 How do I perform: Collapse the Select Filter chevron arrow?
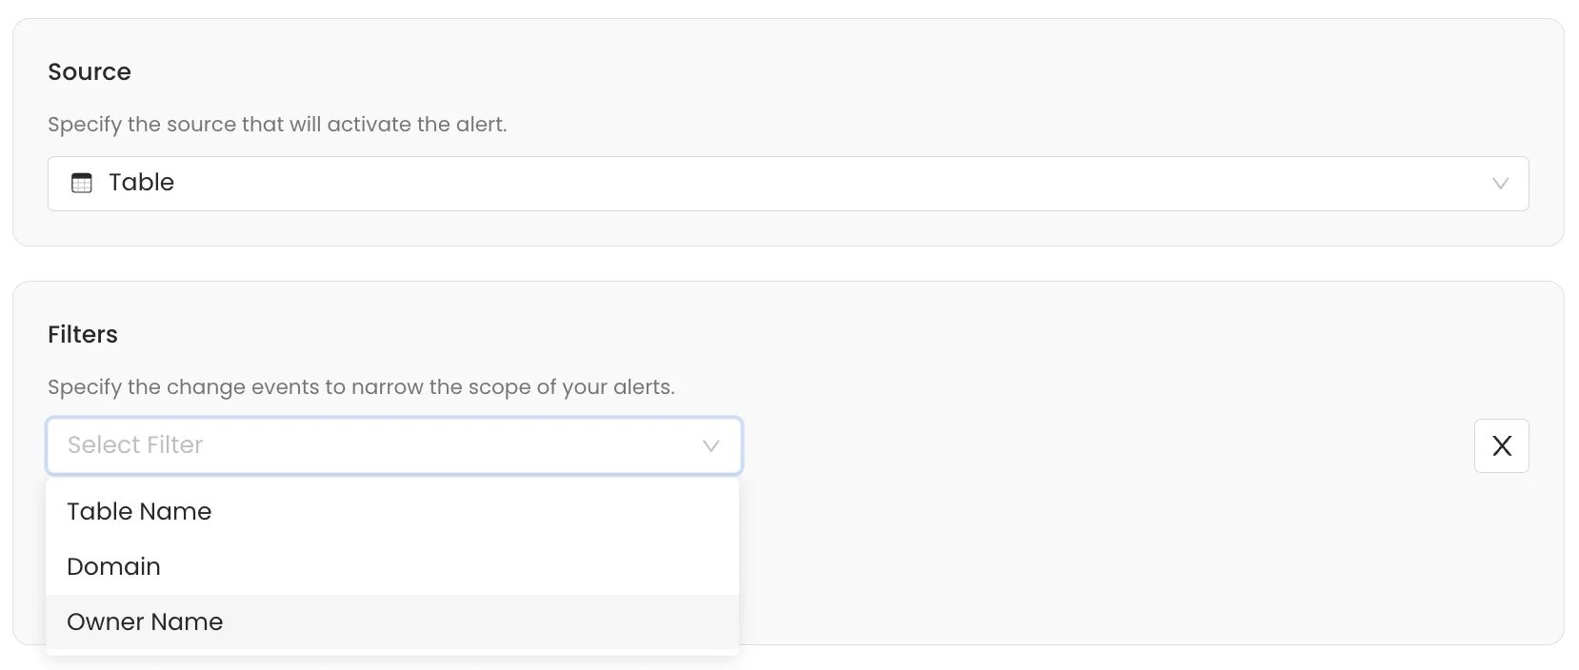(710, 445)
